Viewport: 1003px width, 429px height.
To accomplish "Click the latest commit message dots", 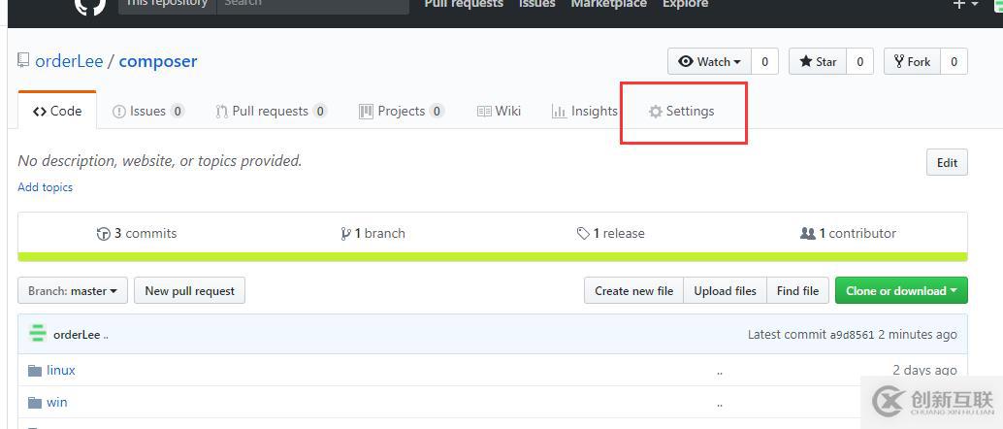I will coord(106,336).
